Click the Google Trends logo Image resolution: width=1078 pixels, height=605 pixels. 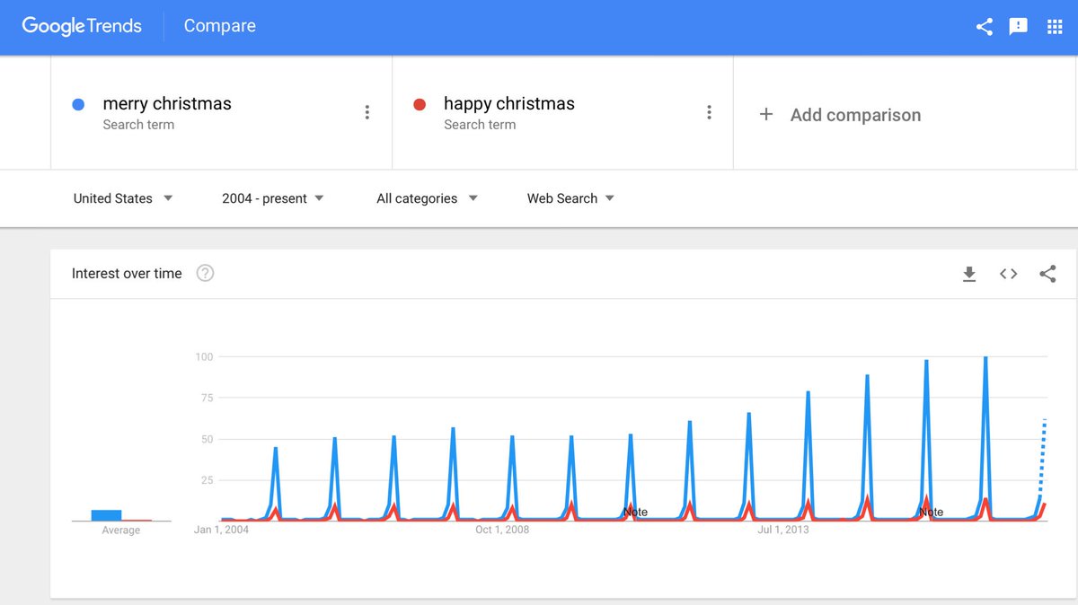point(82,26)
